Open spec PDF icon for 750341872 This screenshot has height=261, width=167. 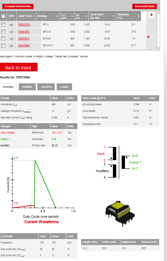pyautogui.click(x=11, y=32)
